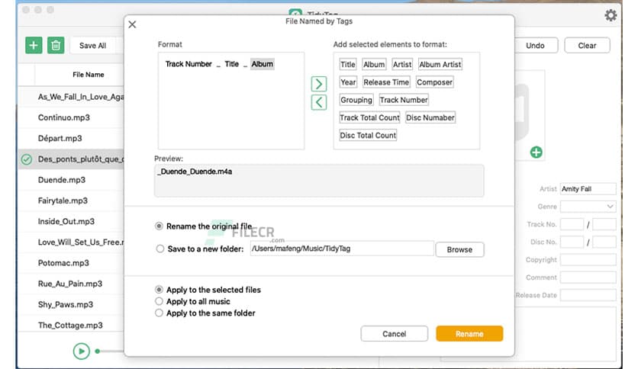638x369 pixels.
Task: Click the Track Number token in Format box
Action: [188, 64]
